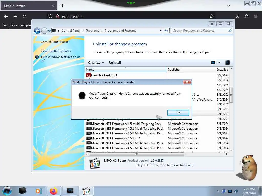Click FileZilla red icon in list

(x=88, y=75)
